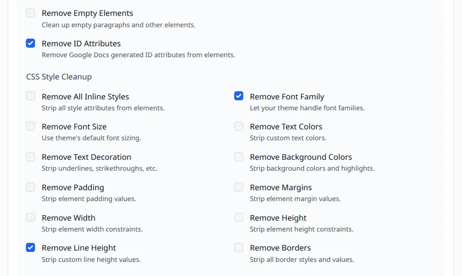Click the Remove Background Colors label text
The image size is (462, 276).
[301, 157]
